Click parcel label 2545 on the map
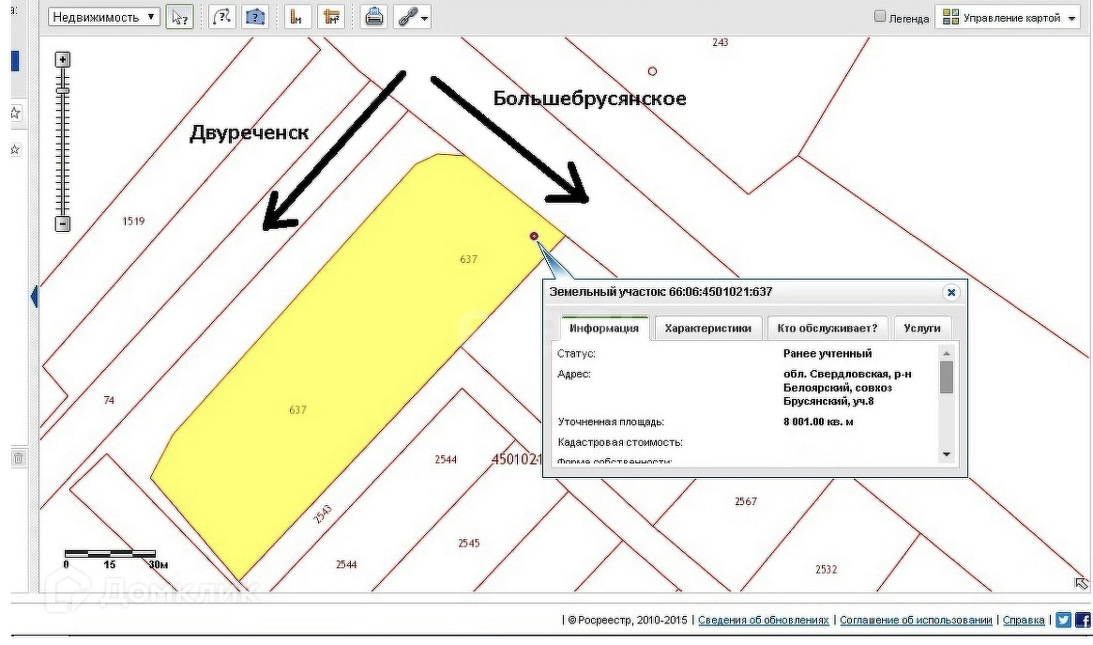 point(468,544)
